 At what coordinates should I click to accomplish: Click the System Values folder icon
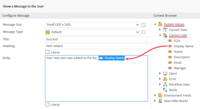tap(160, 24)
